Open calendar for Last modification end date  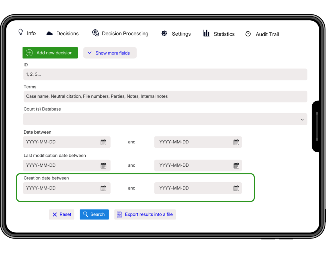[236, 165]
